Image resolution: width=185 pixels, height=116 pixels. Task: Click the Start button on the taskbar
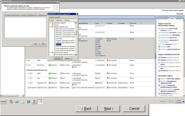pyautogui.click(x=3, y=102)
